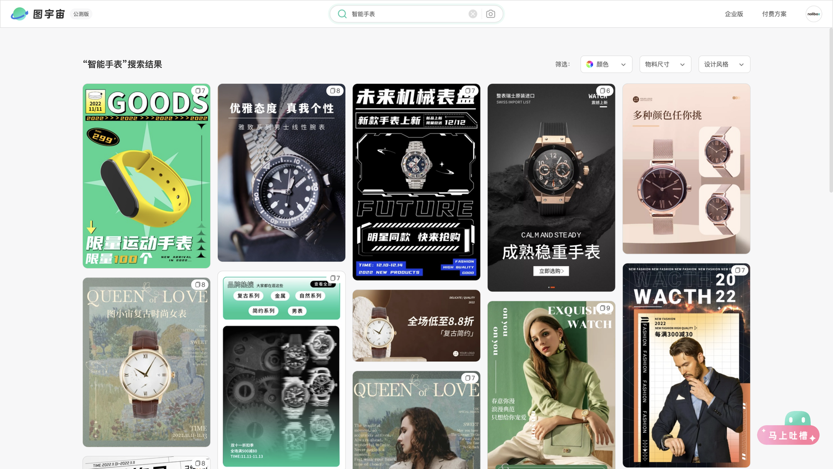Open the 图小宙复古时尚女表 poster
Image resolution: width=833 pixels, height=469 pixels.
(147, 362)
